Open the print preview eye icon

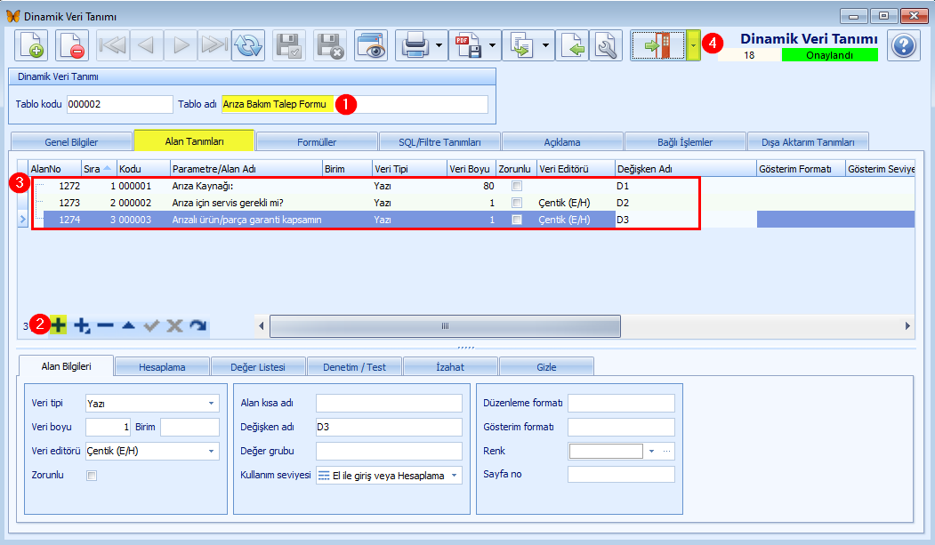[371, 45]
